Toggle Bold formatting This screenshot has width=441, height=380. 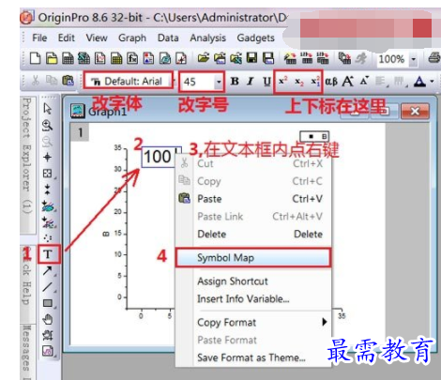point(235,82)
